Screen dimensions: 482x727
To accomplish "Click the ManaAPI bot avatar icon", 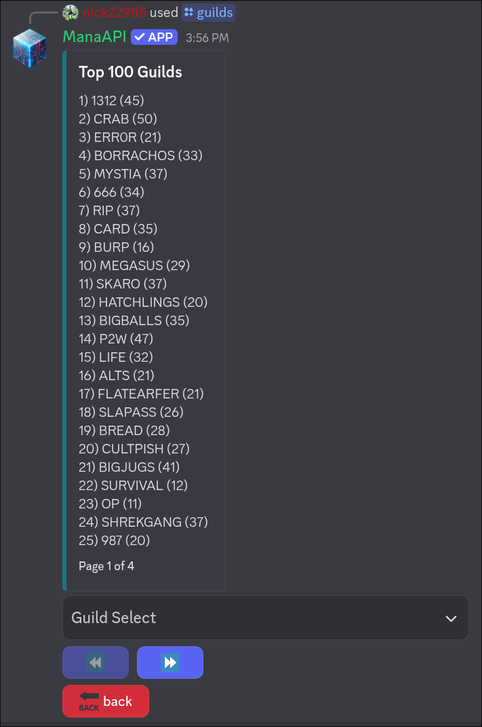I will point(29,49).
